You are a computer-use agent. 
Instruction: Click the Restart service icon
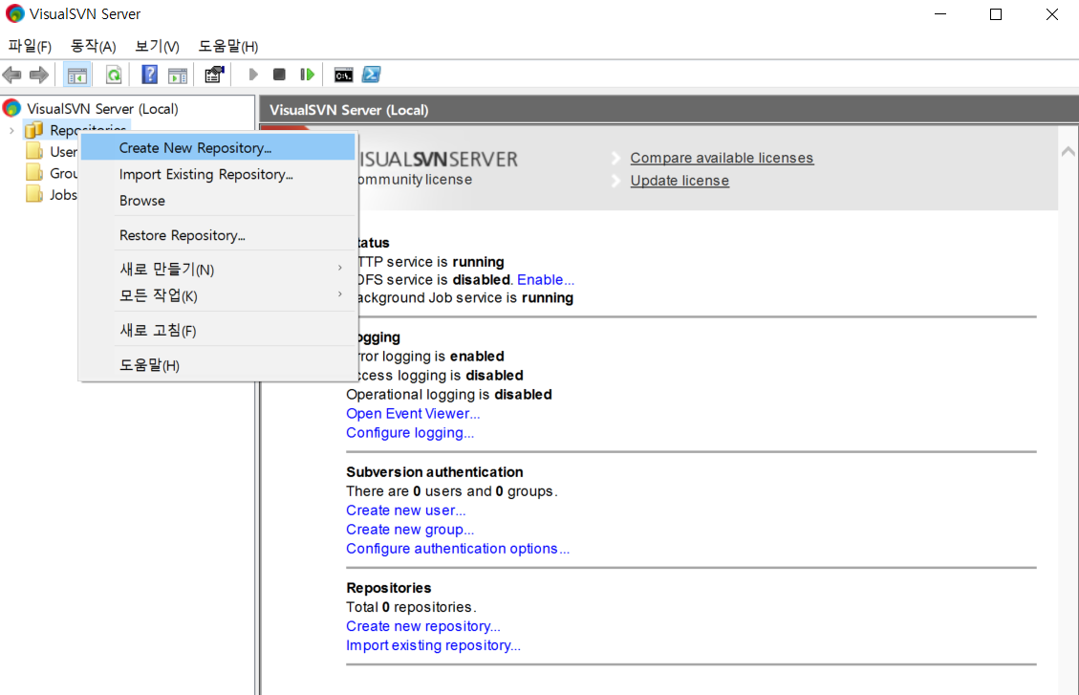click(307, 75)
